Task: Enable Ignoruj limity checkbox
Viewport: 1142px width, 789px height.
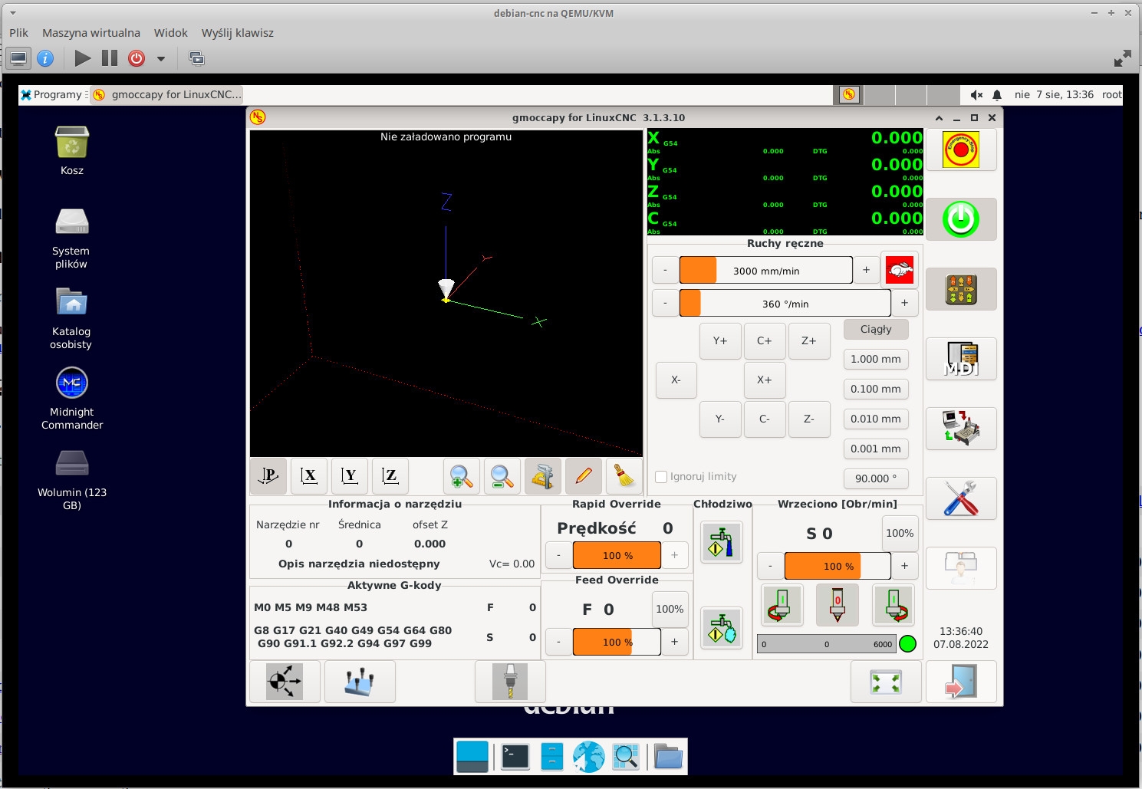Action: (x=661, y=477)
